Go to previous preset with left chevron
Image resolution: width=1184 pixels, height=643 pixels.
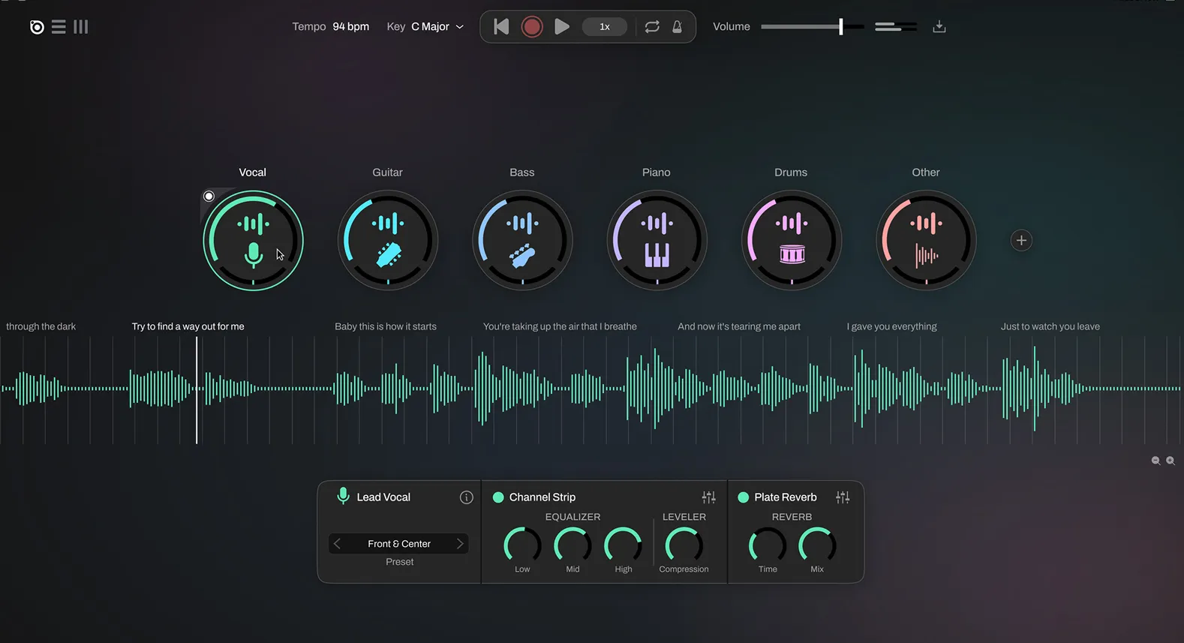pyautogui.click(x=338, y=544)
